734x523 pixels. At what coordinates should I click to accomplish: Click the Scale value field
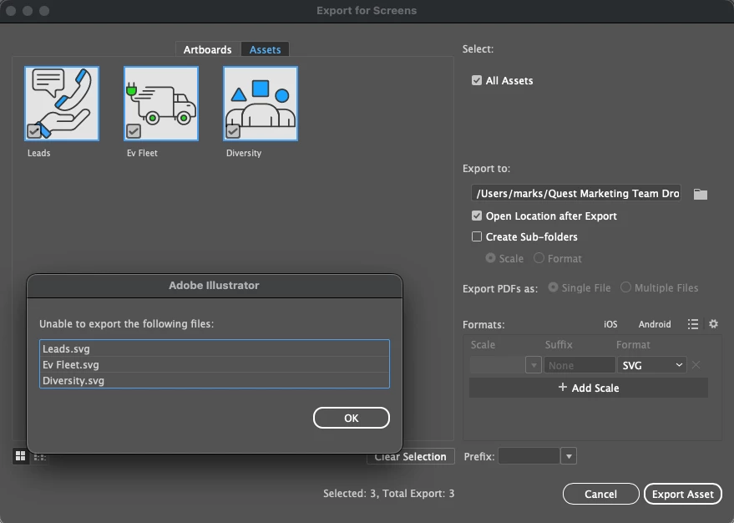pos(497,365)
